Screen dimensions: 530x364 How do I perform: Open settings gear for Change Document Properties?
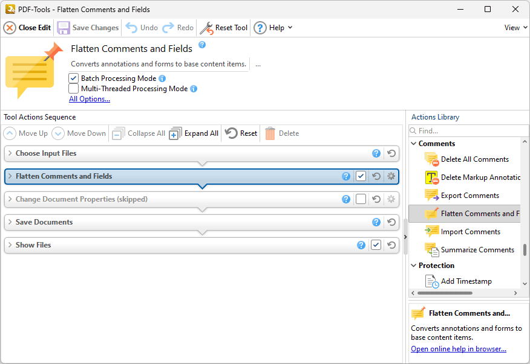click(391, 199)
